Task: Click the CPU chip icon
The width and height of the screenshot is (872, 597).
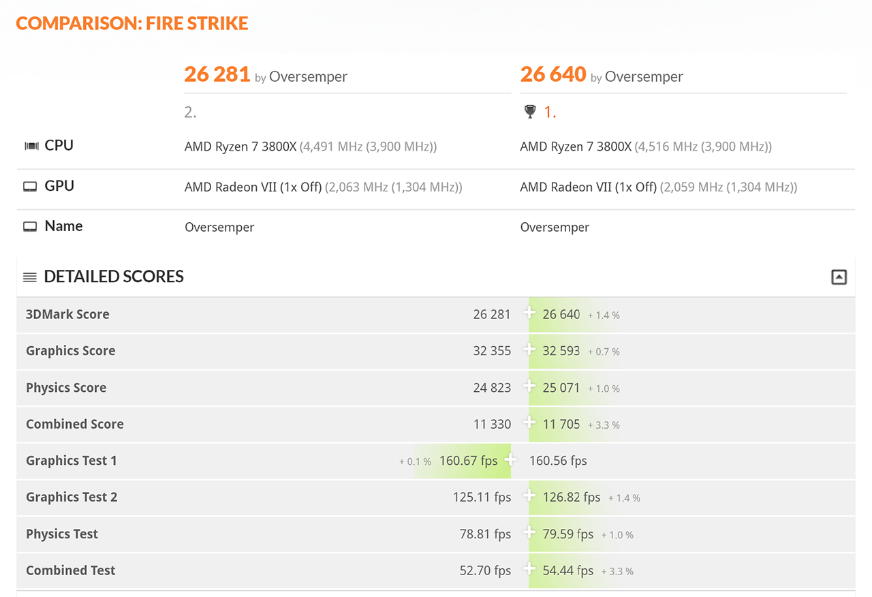Action: (x=31, y=146)
